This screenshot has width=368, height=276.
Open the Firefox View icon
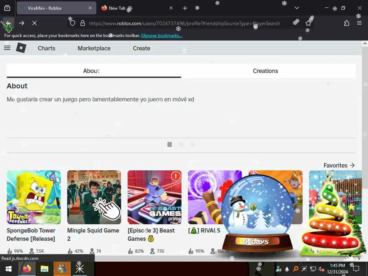pos(7,8)
